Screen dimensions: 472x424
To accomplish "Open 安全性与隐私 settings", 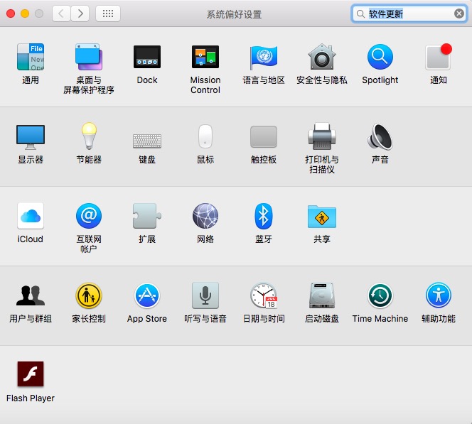I will 322,58.
